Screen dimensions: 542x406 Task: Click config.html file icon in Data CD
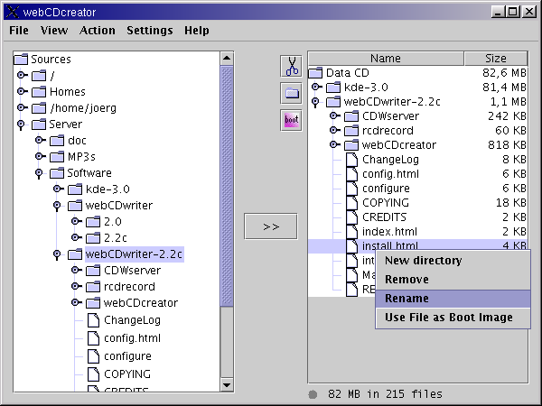pos(352,174)
